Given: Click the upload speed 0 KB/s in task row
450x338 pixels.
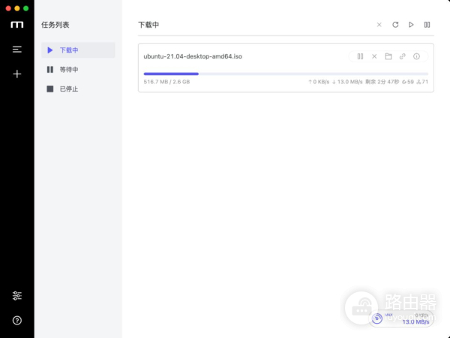Looking at the screenshot, I should coord(319,82).
